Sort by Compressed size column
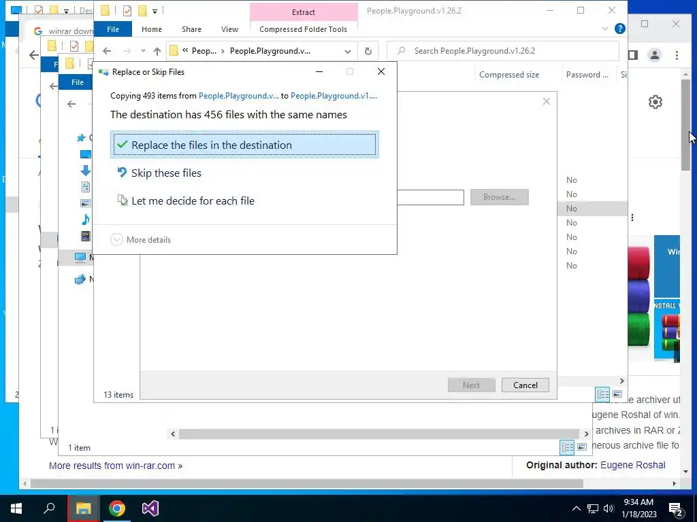This screenshot has width=697, height=522. pos(509,75)
